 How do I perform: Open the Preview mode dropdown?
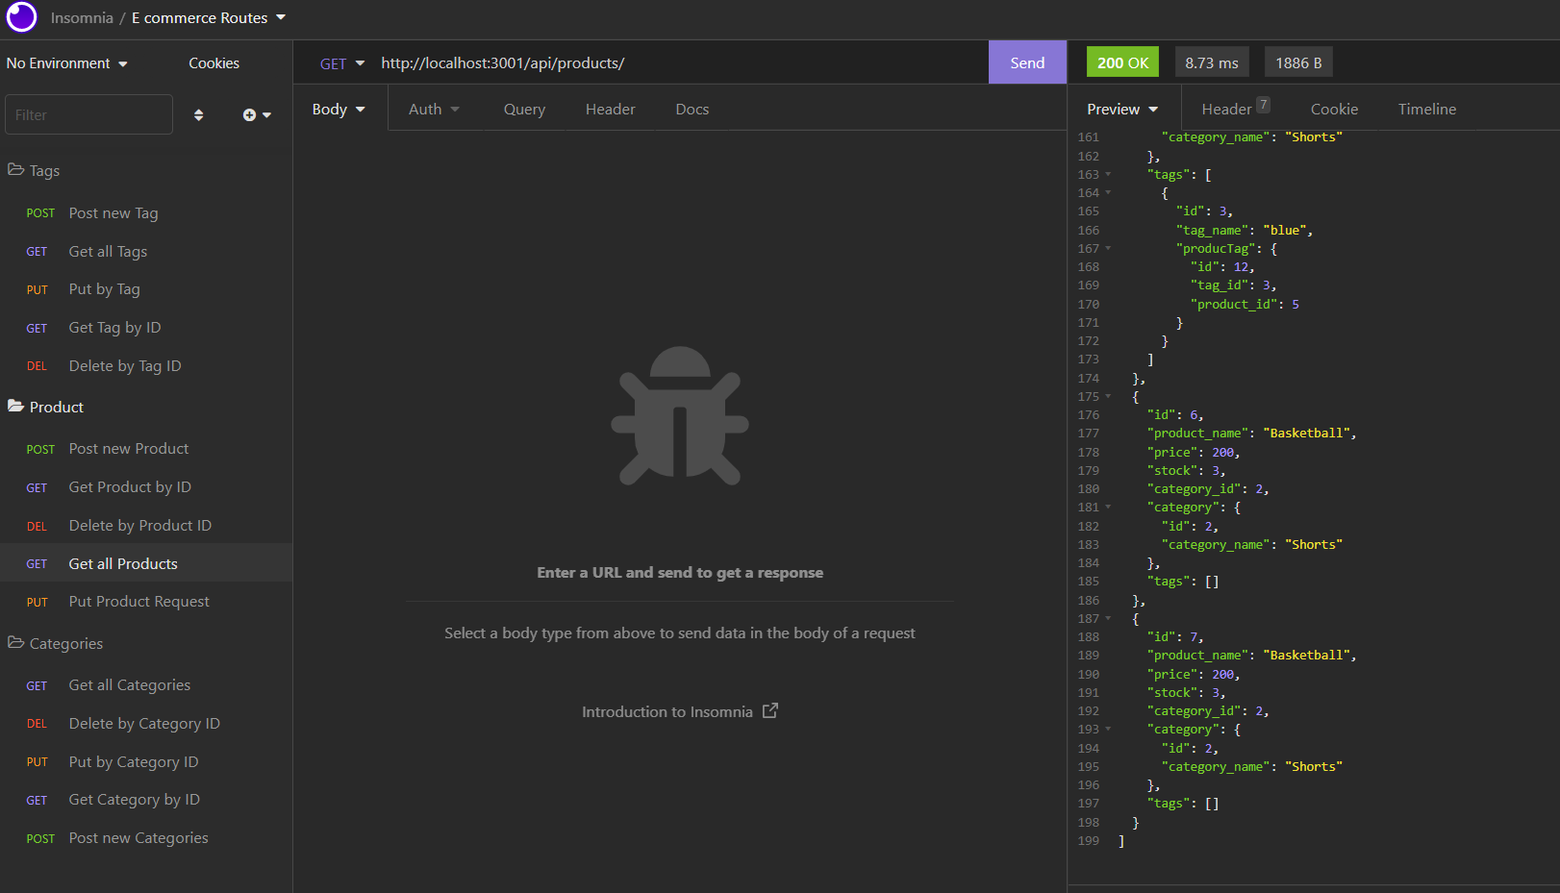(1122, 110)
